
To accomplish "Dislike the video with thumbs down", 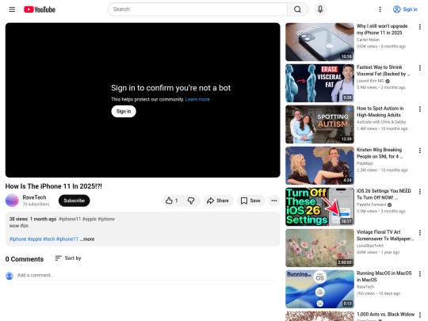I will coord(191,201).
